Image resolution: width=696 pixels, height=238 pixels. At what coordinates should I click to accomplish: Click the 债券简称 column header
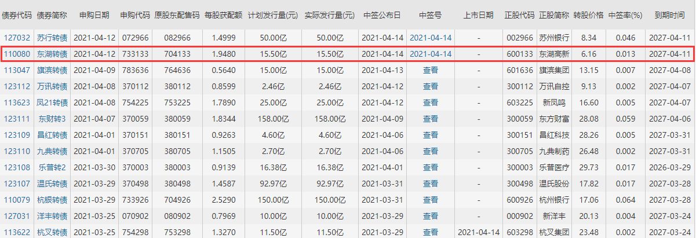52,16
